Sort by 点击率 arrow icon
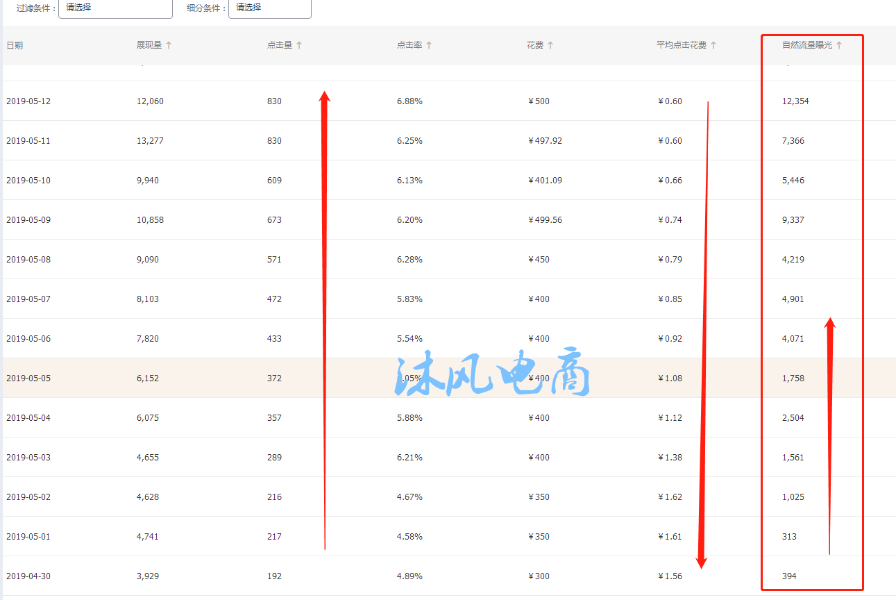The height and width of the screenshot is (600, 896). pos(429,45)
